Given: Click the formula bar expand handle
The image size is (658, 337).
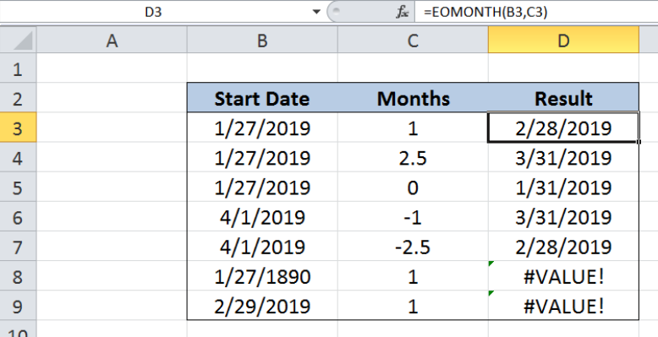Looking at the screenshot, I should coord(337,13).
